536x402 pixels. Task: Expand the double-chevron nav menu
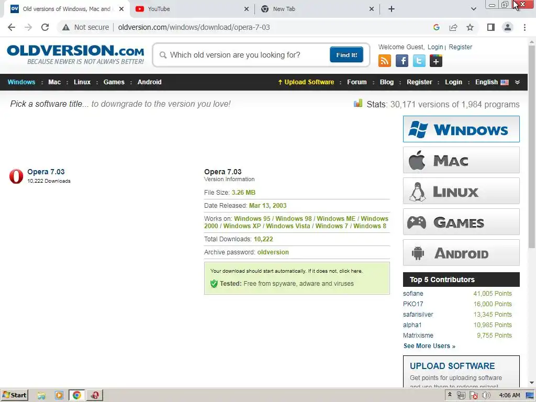(x=517, y=82)
